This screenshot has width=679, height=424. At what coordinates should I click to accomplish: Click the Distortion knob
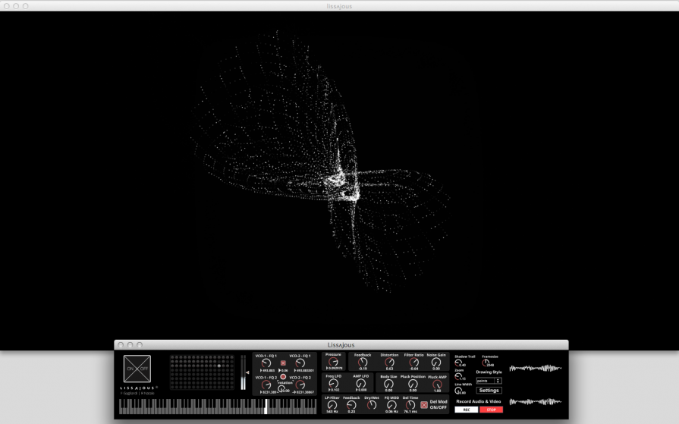(x=389, y=363)
